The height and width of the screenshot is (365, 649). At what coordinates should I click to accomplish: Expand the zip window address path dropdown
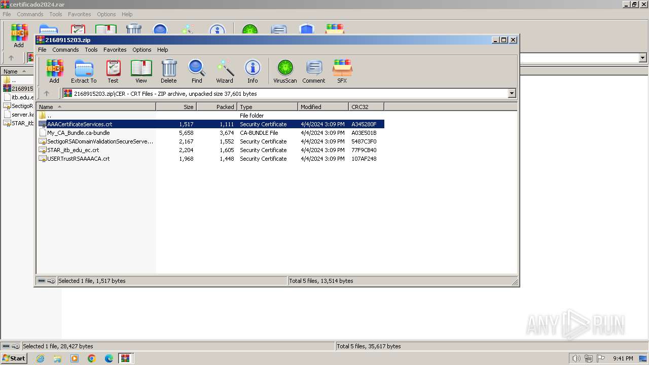click(512, 93)
